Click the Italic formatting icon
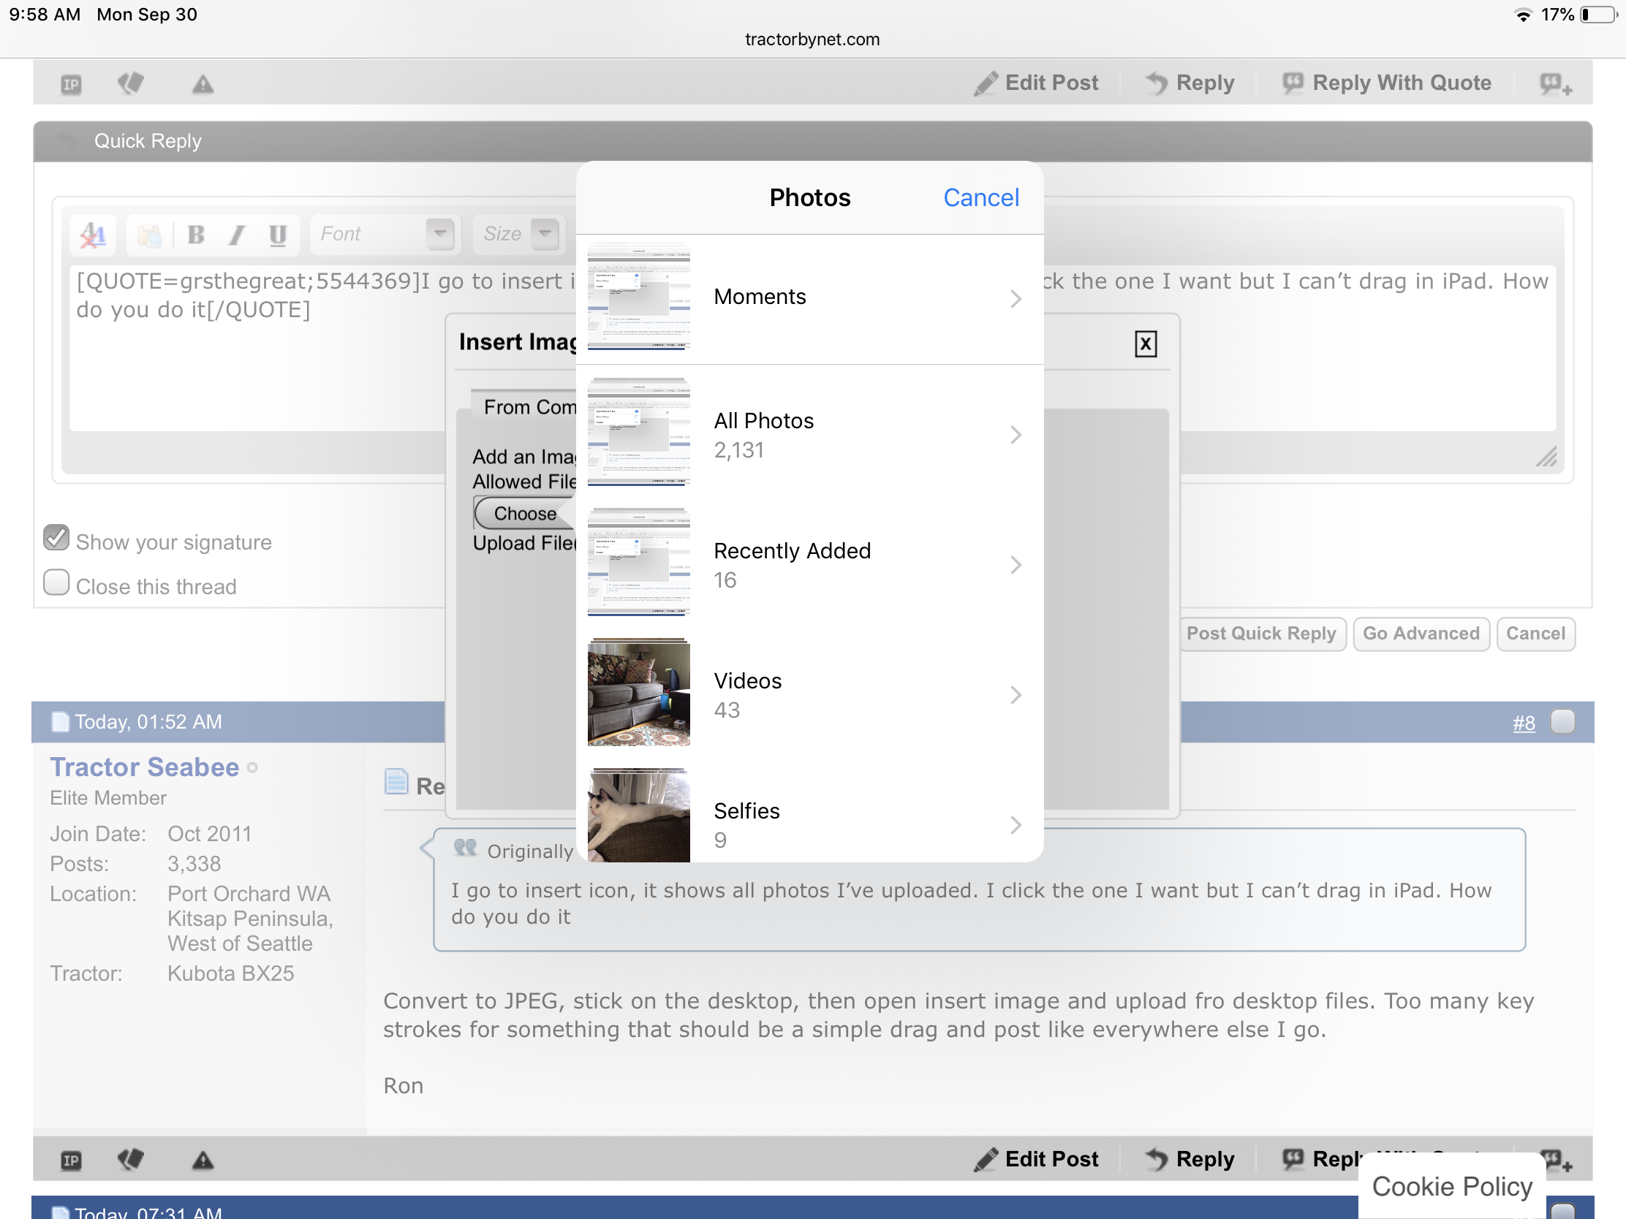The image size is (1626, 1219). [237, 235]
